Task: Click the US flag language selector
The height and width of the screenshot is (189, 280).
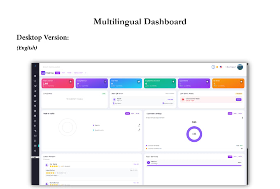Action: pyautogui.click(x=221, y=67)
